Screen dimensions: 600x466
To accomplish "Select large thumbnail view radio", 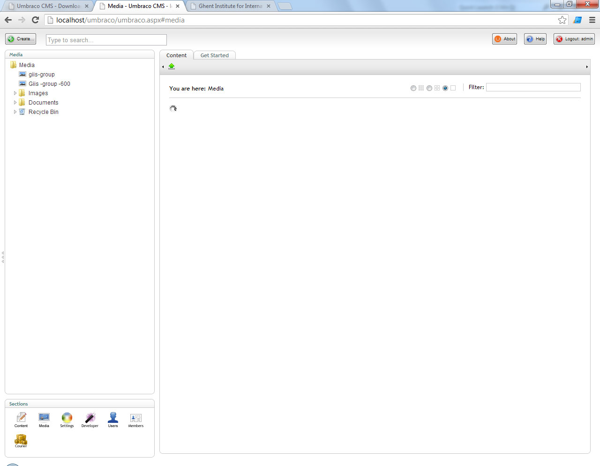I will pyautogui.click(x=445, y=88).
